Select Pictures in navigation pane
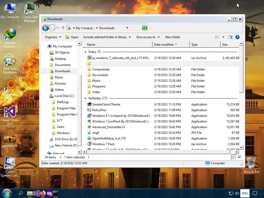The image size is (264, 198). pyautogui.click(x=57, y=84)
